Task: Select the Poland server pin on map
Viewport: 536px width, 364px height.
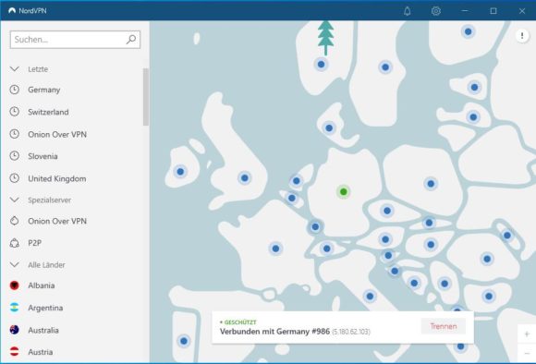Action: click(x=431, y=184)
